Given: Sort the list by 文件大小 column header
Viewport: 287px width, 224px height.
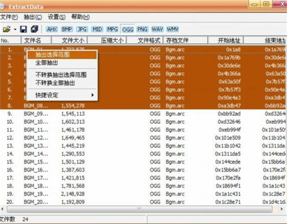Looking at the screenshot, I should tap(74, 41).
